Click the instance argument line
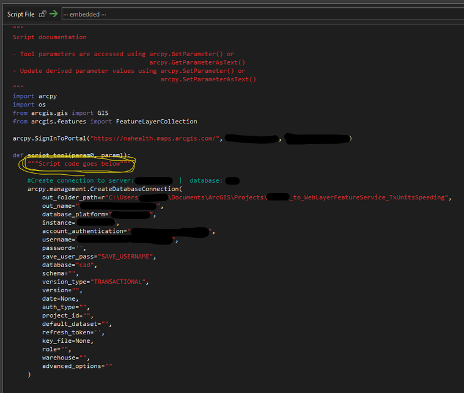Viewport: 464px width, 393px height. click(81, 223)
